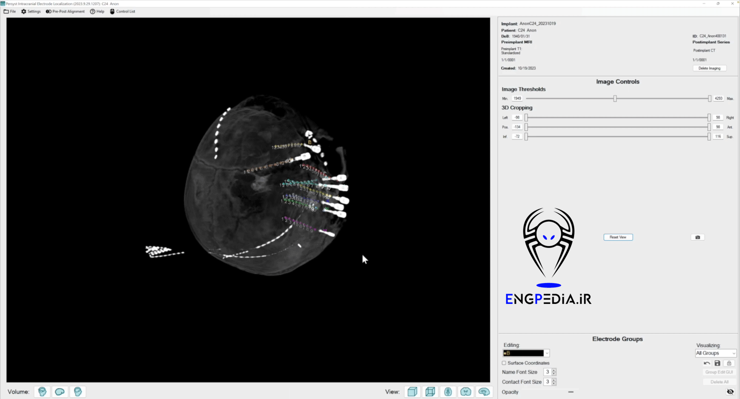Click the Delete All button
The image size is (740, 399).
(x=719, y=382)
